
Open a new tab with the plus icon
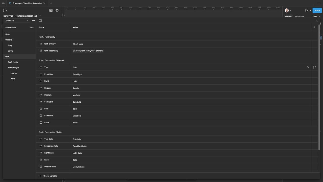click(x=51, y=3)
